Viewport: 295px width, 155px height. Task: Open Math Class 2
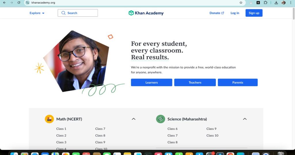click(x=61, y=135)
